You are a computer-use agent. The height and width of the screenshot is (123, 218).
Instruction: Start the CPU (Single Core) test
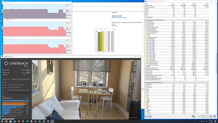28,72
